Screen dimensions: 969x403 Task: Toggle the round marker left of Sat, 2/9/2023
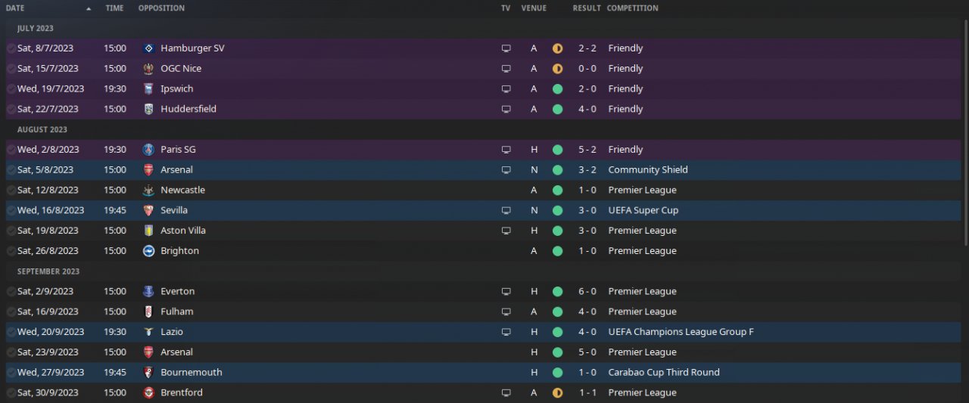(x=11, y=291)
